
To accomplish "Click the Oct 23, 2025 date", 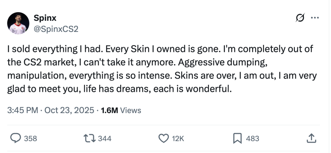I will click(x=69, y=110).
